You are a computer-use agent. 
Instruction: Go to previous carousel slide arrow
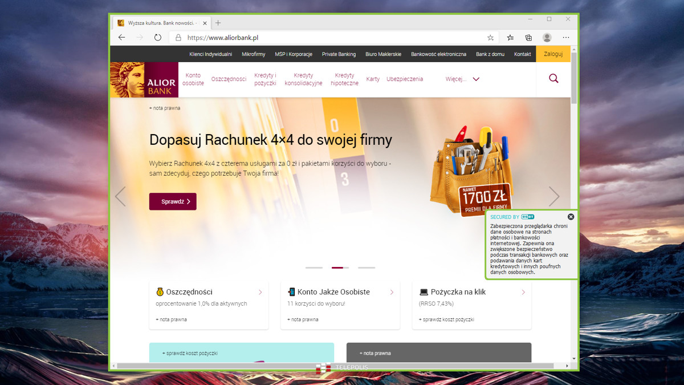[120, 196]
